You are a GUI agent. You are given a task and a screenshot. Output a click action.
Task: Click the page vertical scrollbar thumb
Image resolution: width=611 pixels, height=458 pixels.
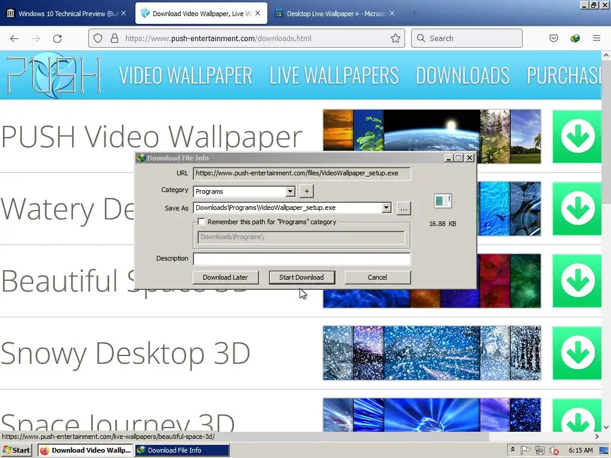pos(606,132)
